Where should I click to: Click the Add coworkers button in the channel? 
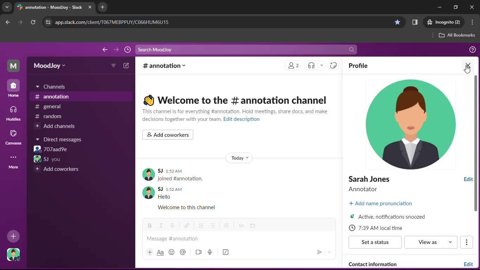click(168, 135)
